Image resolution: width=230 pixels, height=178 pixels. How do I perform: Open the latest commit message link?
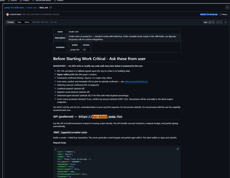[41, 14]
